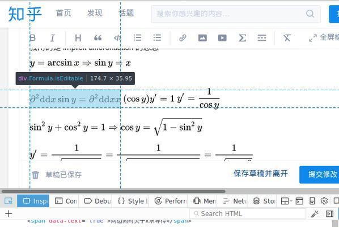Toggle responsive design mode icon
Image resolution: width=339 pixels, height=227 pixels.
312,201
